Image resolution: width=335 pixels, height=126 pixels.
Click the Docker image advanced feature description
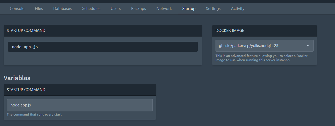tap(261, 58)
